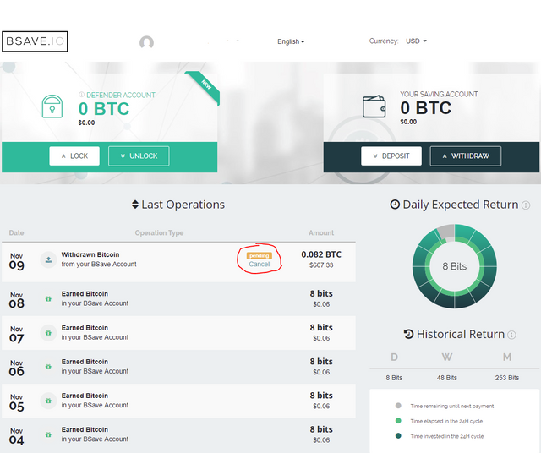Click gray legend dot for time remaining
Screen dimensions: 541x453
(398, 406)
